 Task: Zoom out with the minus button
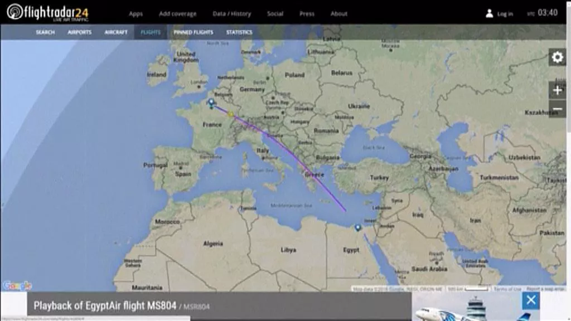tap(557, 109)
